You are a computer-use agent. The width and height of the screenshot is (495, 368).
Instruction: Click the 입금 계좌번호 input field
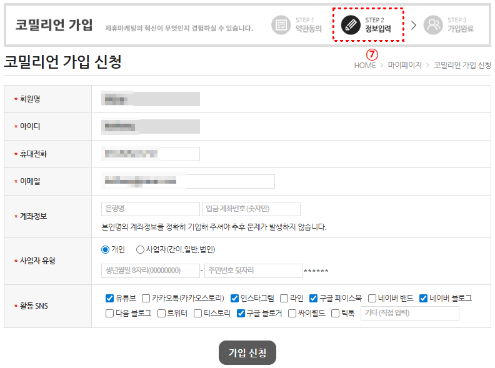[x=251, y=209]
